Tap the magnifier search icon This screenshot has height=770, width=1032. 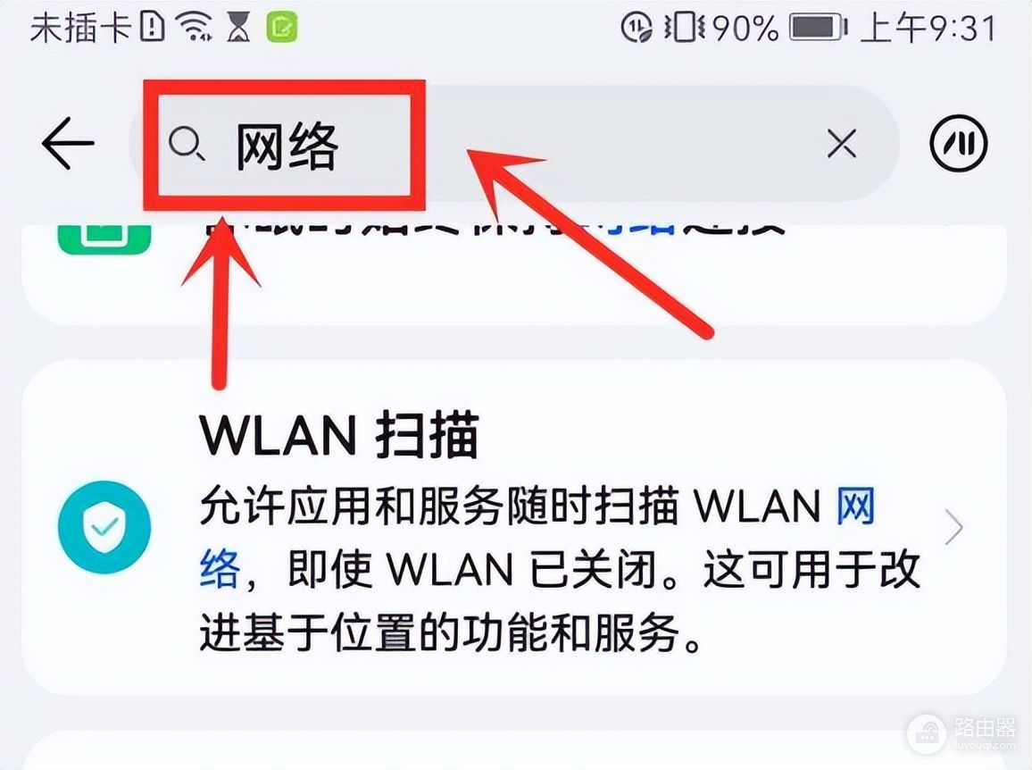pos(187,144)
